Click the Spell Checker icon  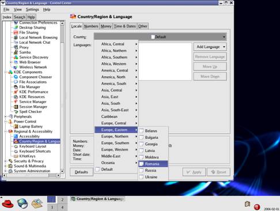pos(16,112)
